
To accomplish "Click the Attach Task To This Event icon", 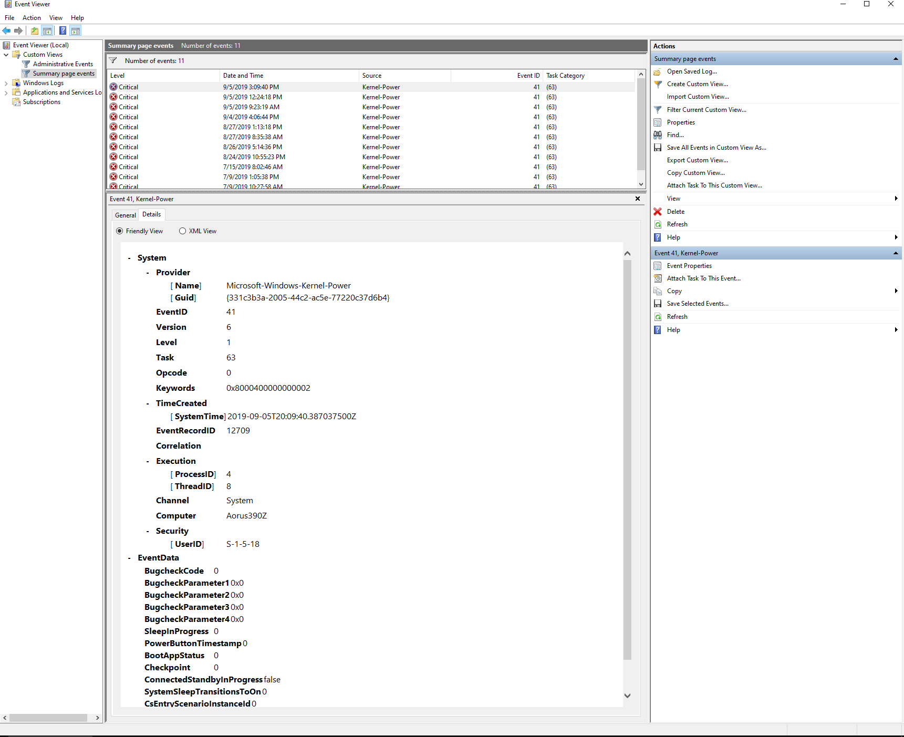I will click(658, 278).
